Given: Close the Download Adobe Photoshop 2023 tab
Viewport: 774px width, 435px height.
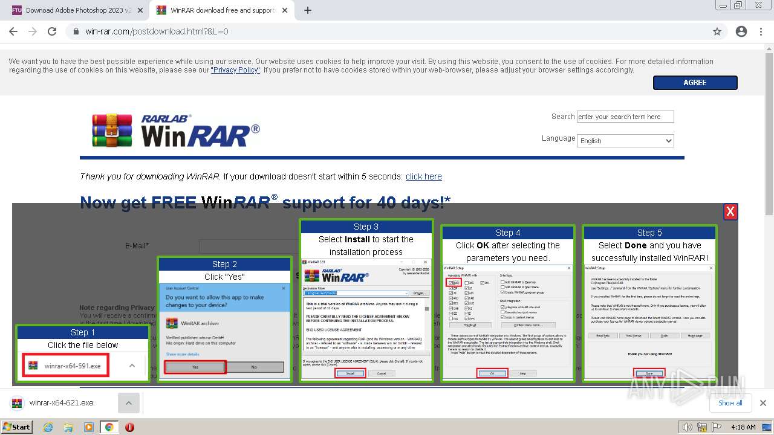Looking at the screenshot, I should point(140,10).
